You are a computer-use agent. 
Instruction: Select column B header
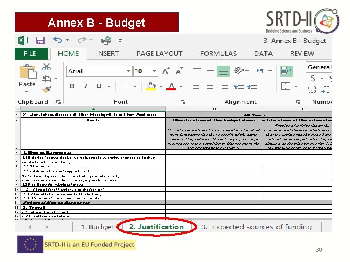click(214, 109)
